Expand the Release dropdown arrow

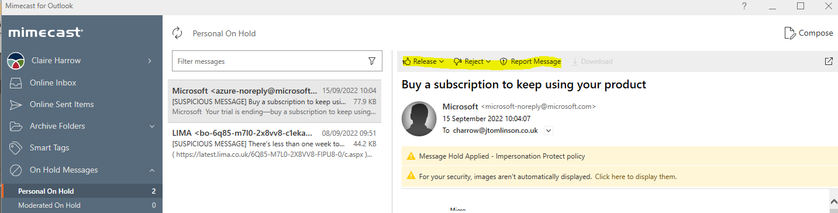coord(442,61)
